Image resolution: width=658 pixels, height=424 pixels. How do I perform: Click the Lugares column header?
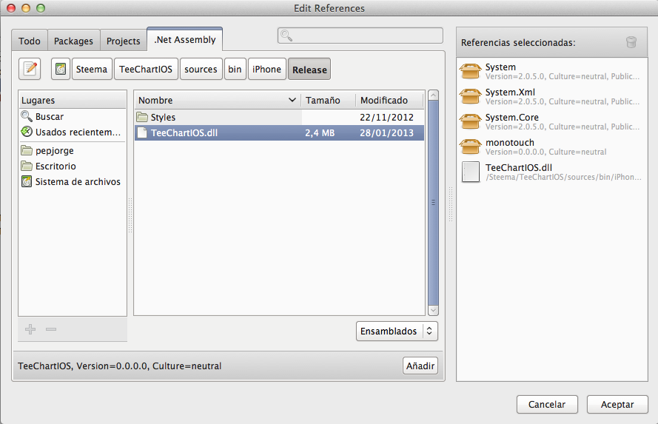click(73, 100)
